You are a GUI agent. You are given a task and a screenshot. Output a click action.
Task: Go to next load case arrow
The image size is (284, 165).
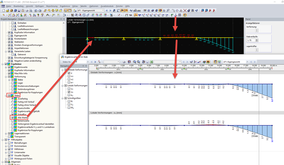point(110,11)
